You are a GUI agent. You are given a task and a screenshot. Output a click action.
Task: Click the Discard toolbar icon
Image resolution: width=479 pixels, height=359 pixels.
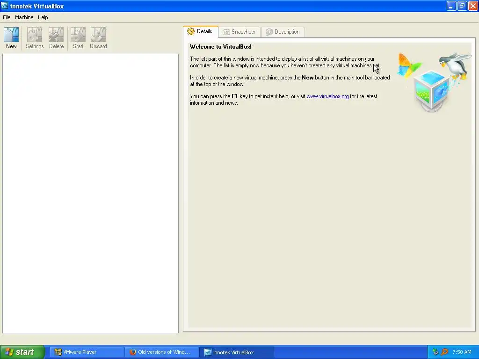[98, 38]
